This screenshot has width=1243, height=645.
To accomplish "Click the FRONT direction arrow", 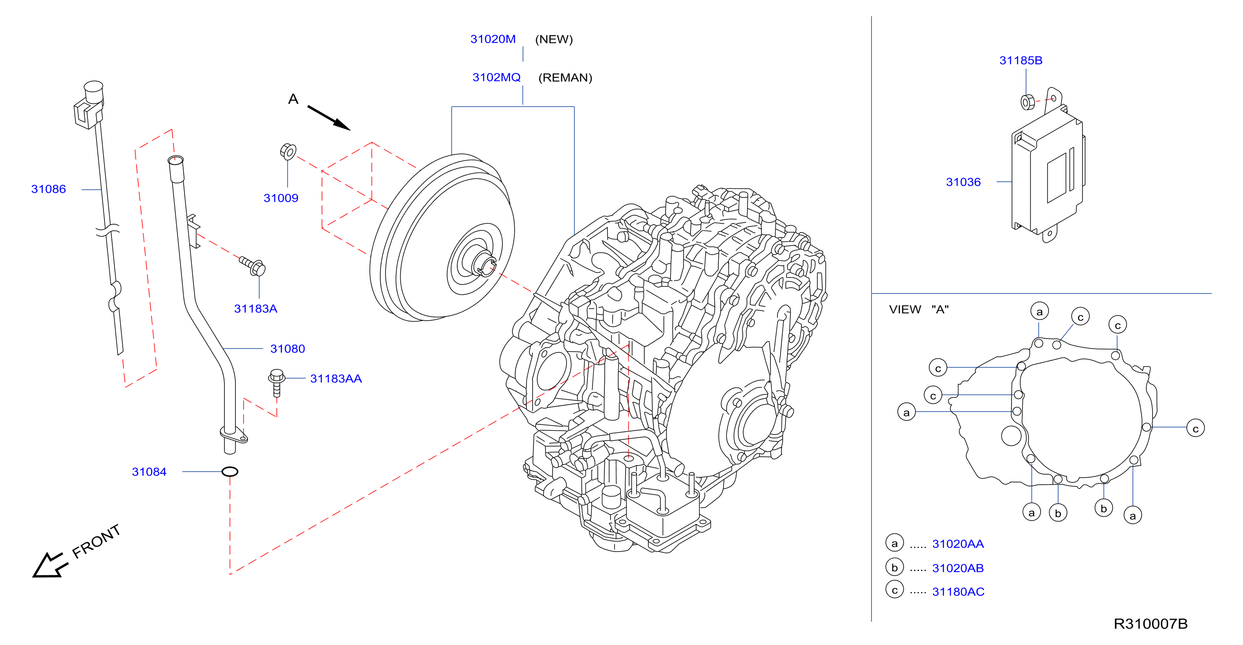I will (x=50, y=565).
